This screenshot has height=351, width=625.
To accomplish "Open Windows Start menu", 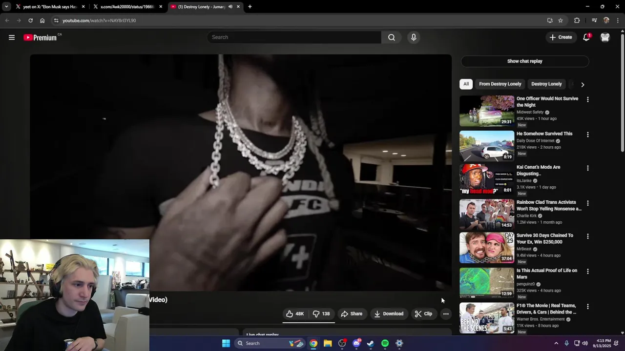I will 226,343.
